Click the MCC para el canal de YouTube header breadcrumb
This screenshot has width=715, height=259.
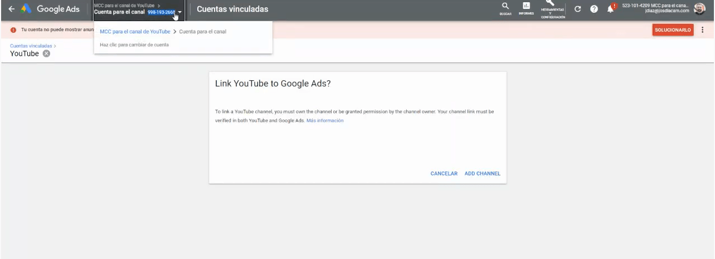coord(125,5)
